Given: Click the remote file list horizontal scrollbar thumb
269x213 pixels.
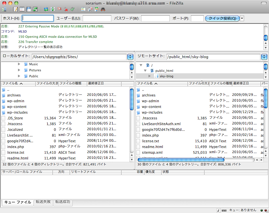Looking at the screenshot, I should coord(181,160).
